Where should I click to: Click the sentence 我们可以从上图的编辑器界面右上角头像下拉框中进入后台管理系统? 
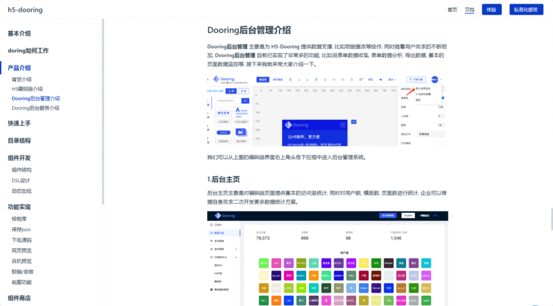coord(286,157)
